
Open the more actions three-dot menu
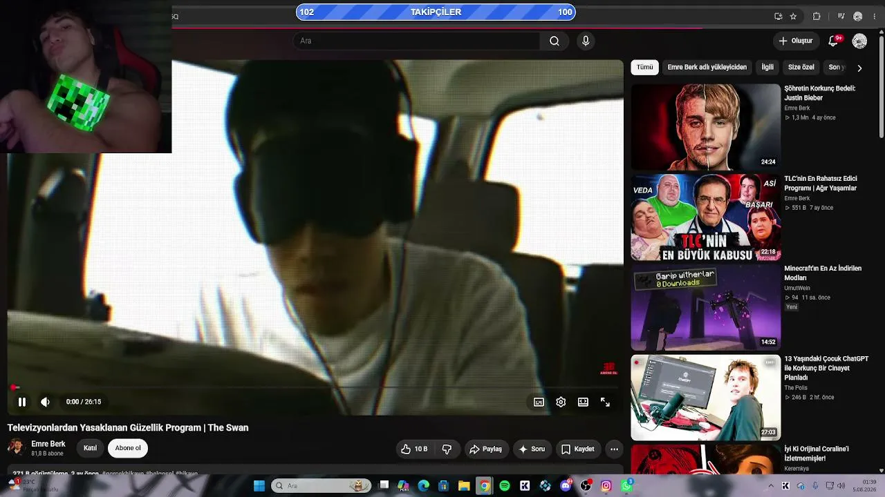(614, 449)
